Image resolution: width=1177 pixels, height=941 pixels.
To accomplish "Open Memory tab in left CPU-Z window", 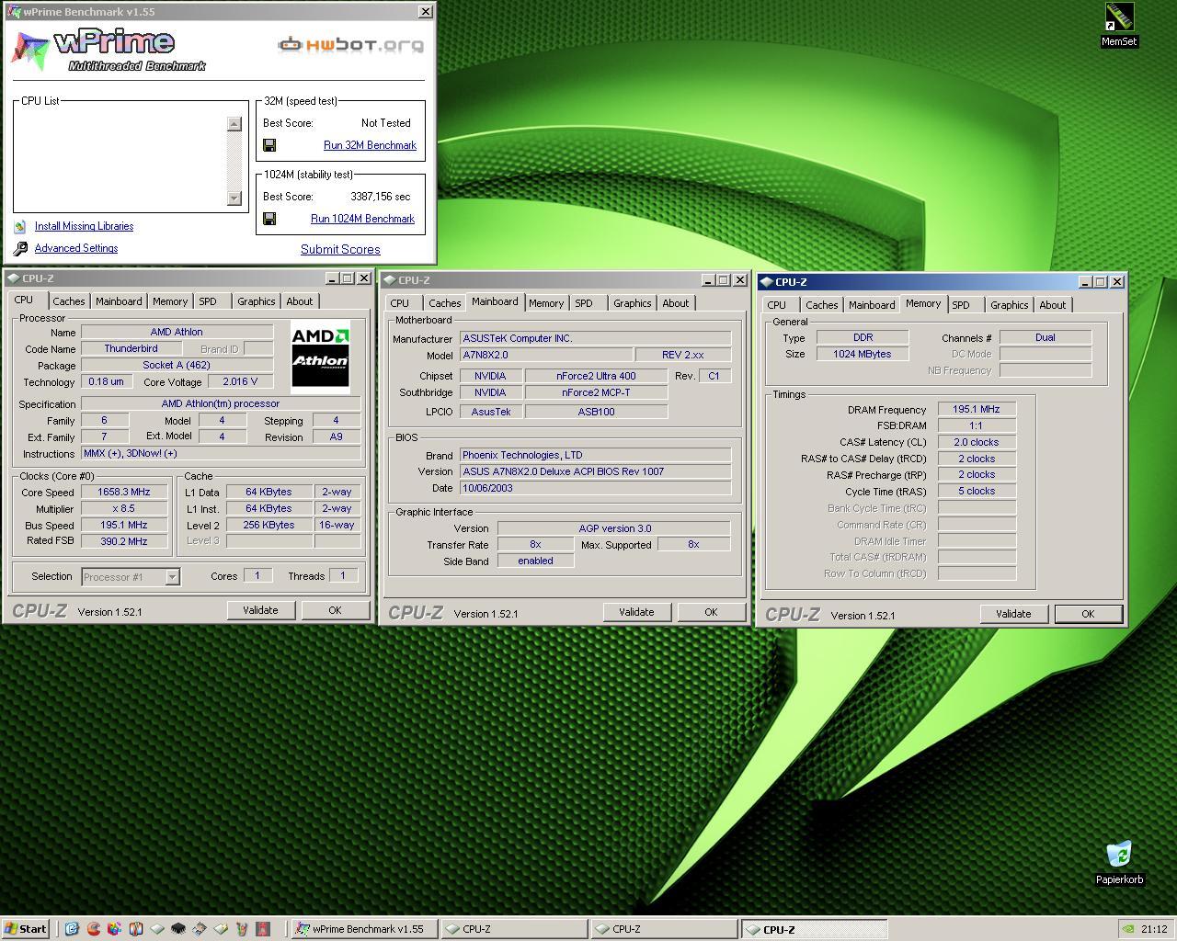I will click(x=170, y=301).
